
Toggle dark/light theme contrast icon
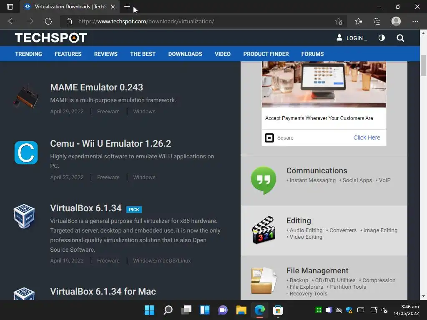point(382,38)
